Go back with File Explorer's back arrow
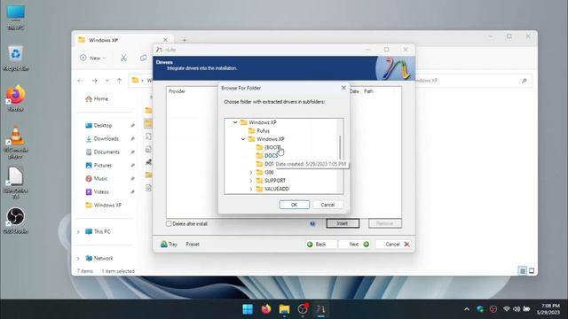Image resolution: width=568 pixels, height=319 pixels. [81, 81]
